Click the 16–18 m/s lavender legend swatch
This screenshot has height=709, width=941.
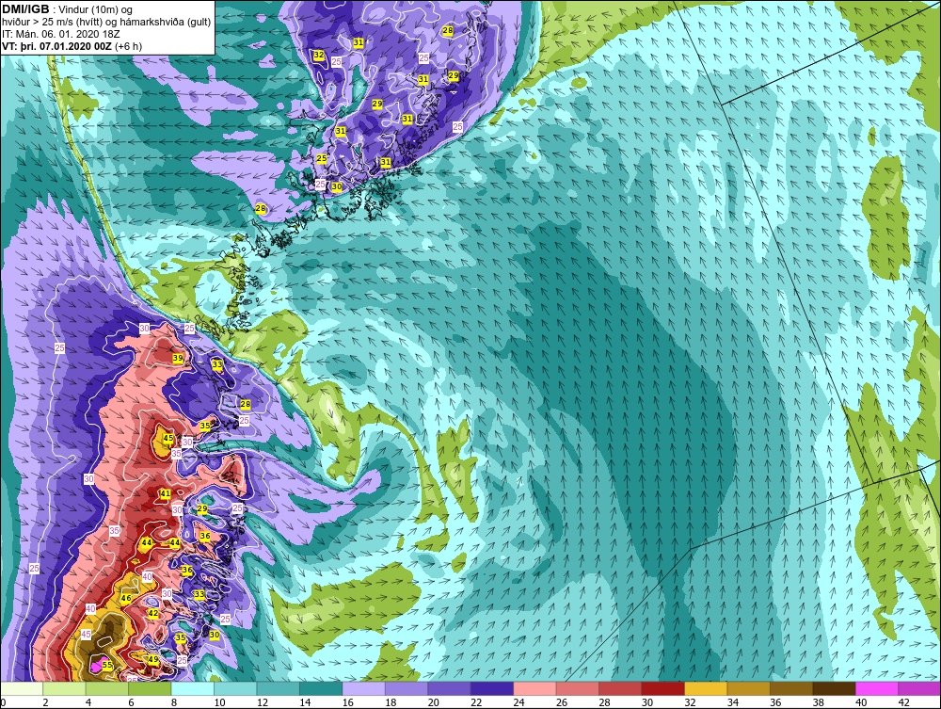point(363,688)
